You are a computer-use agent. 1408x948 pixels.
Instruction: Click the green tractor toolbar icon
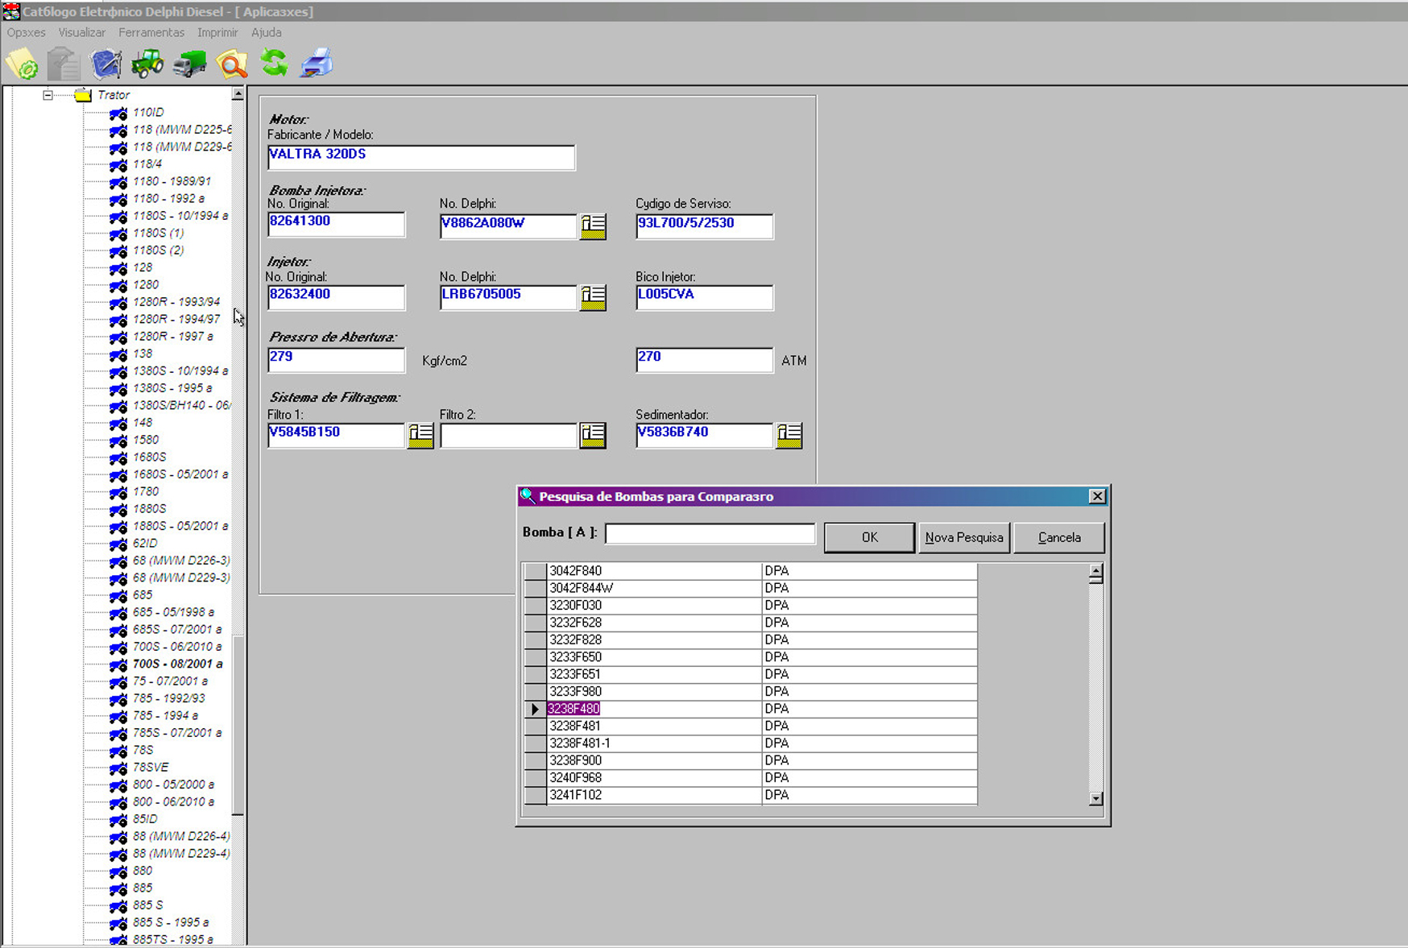pos(147,64)
